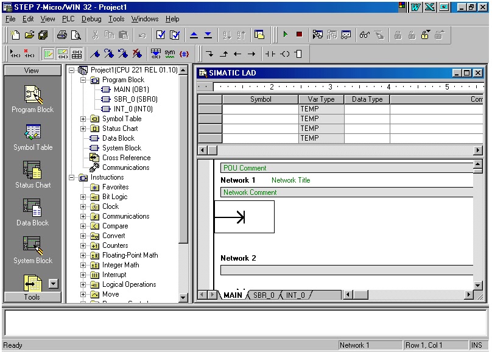Click the sym symbolic addressing icon

tap(170, 54)
